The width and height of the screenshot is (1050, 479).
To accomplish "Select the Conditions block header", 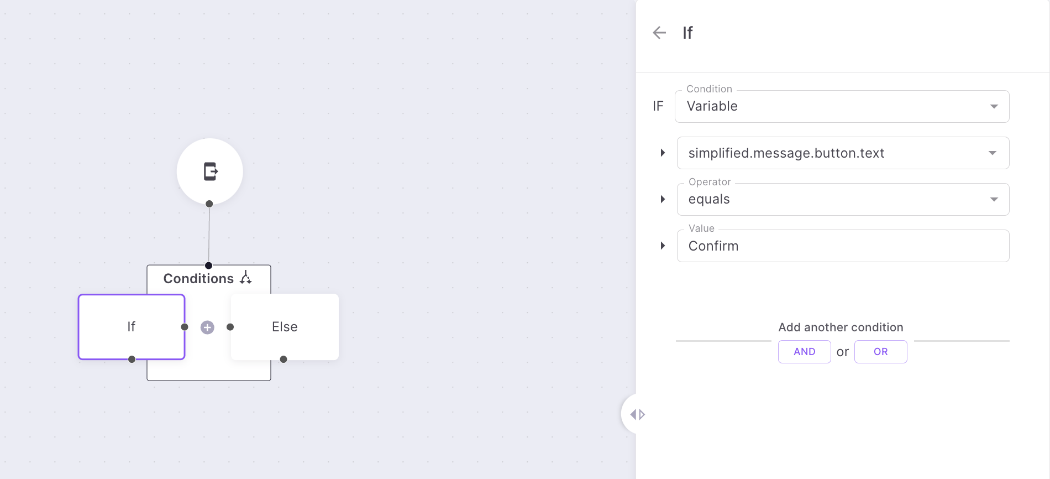I will pyautogui.click(x=199, y=279).
